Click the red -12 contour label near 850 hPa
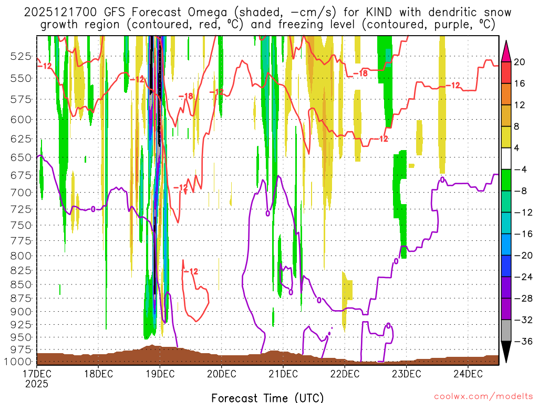The height and width of the screenshot is (403, 538). pos(191,272)
